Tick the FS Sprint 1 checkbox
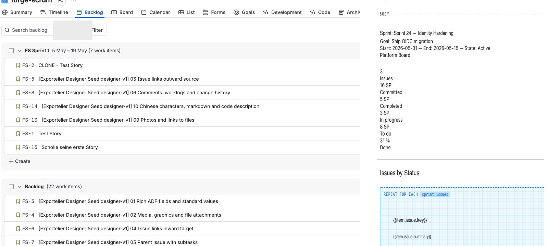 [x=11, y=51]
